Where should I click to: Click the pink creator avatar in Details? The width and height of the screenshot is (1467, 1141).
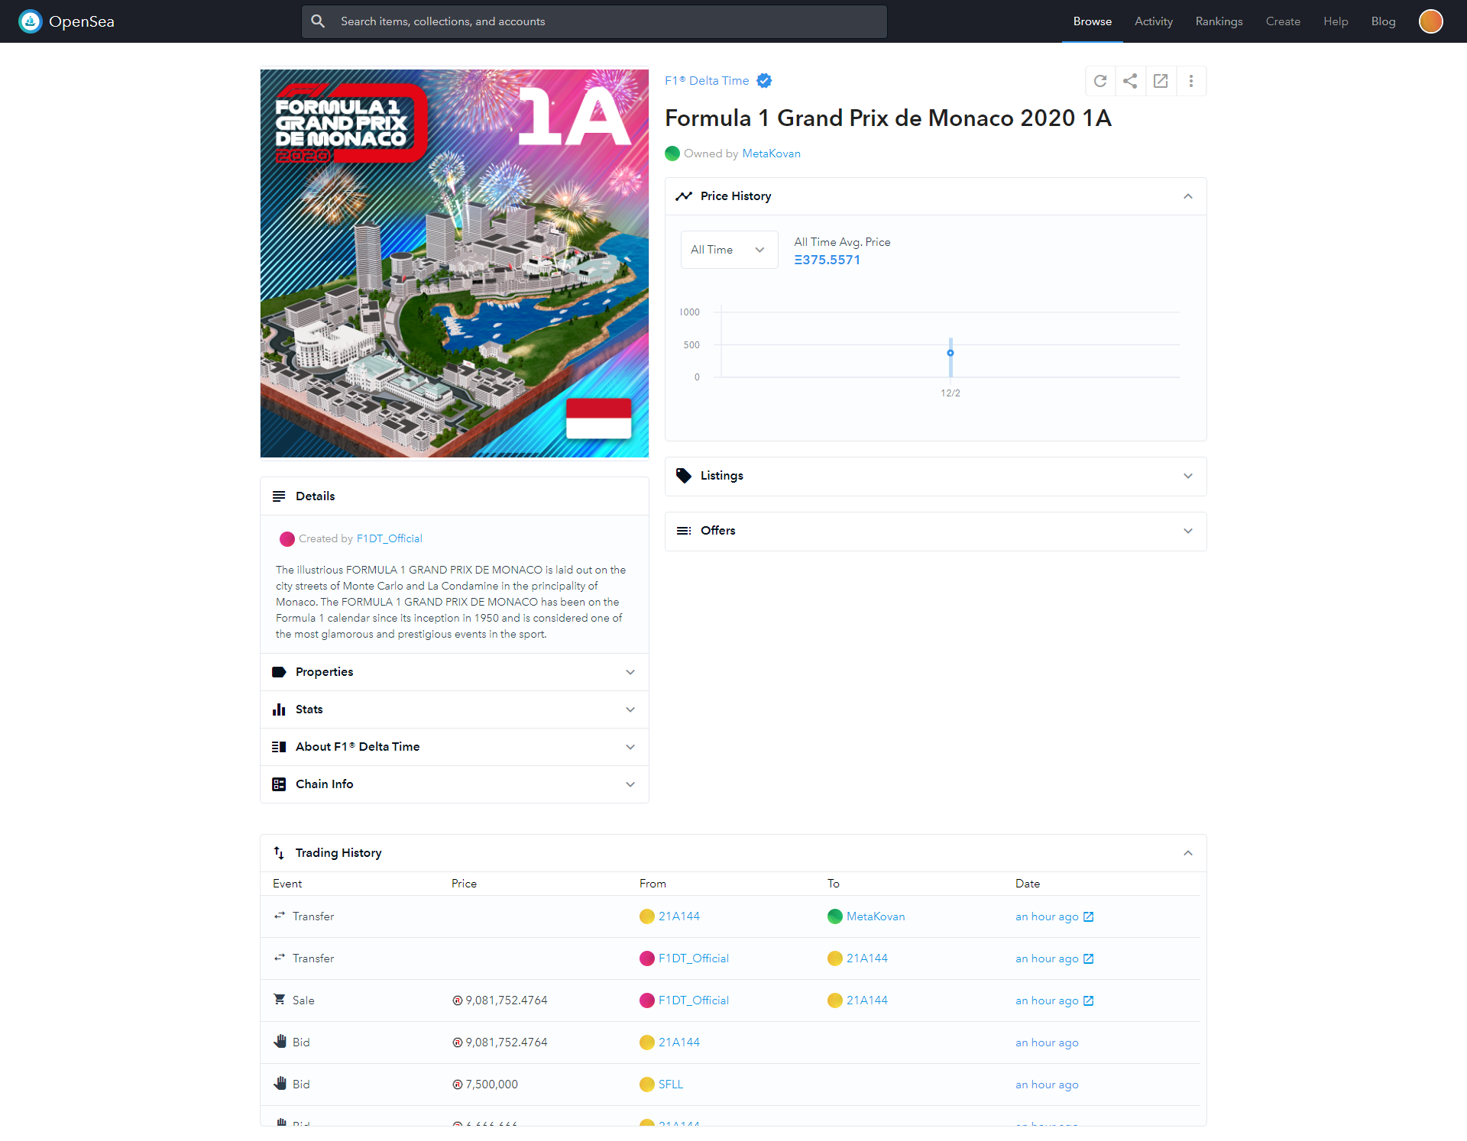[287, 539]
